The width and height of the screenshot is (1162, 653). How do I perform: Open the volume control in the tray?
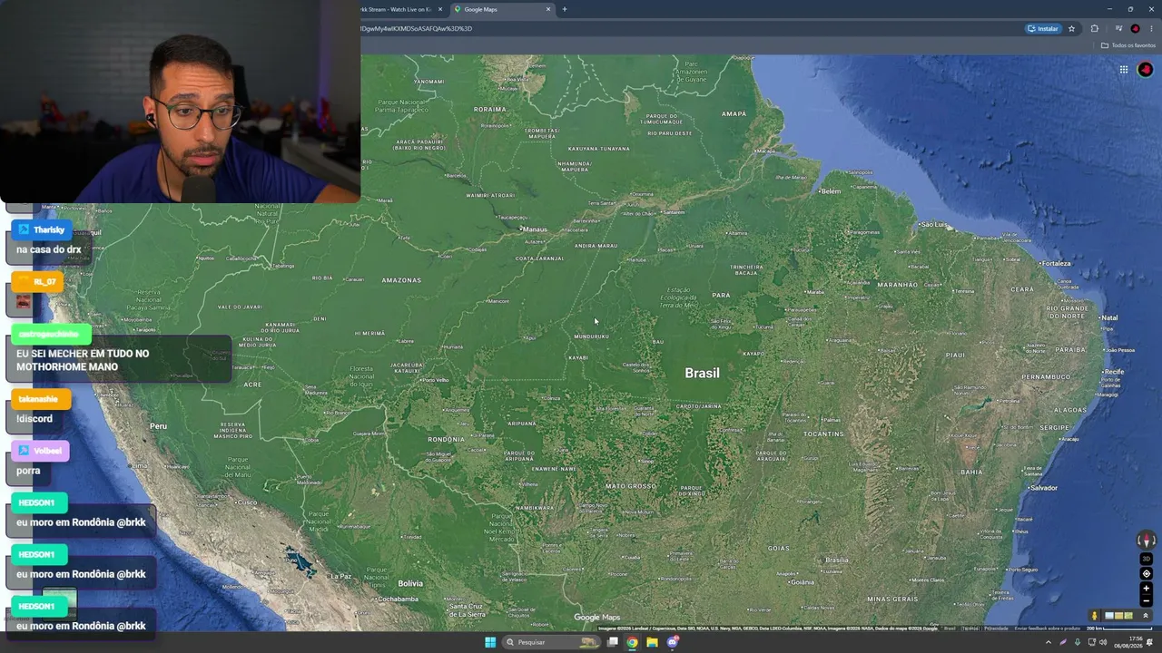(x=1103, y=642)
